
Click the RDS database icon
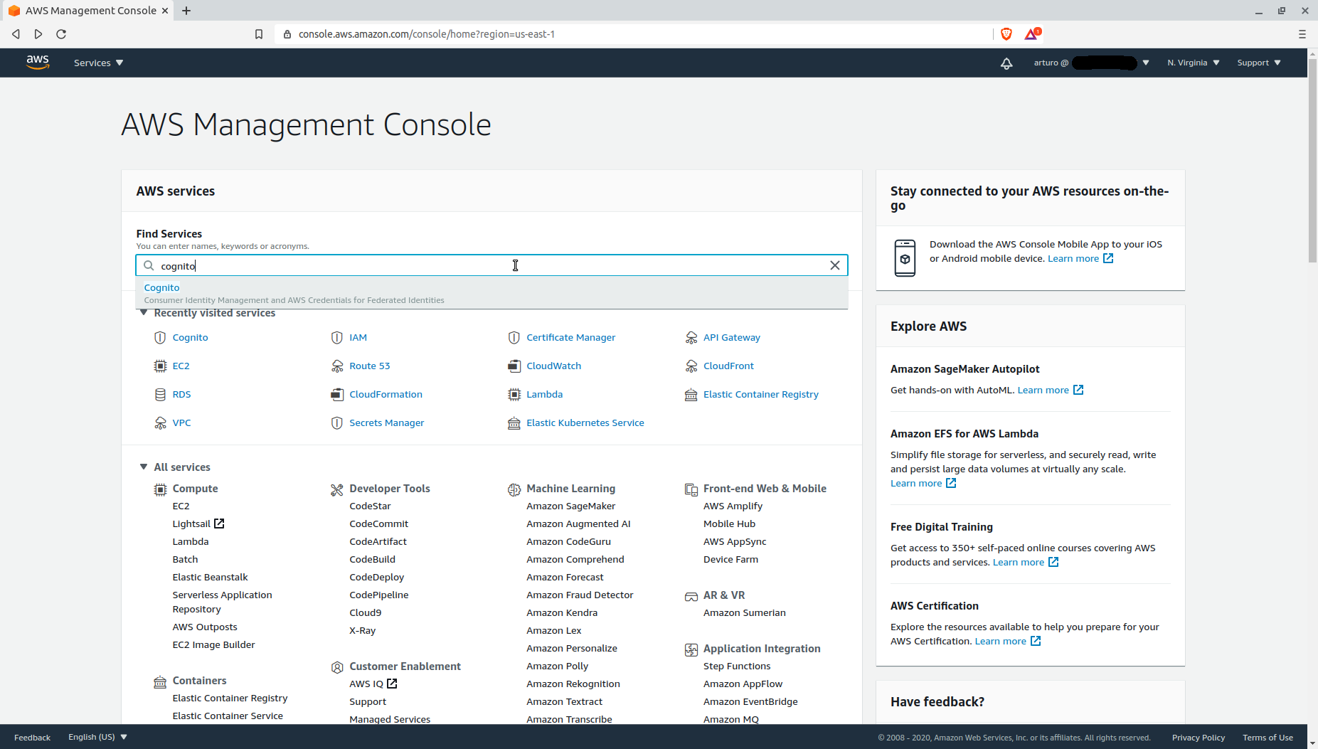[160, 394]
